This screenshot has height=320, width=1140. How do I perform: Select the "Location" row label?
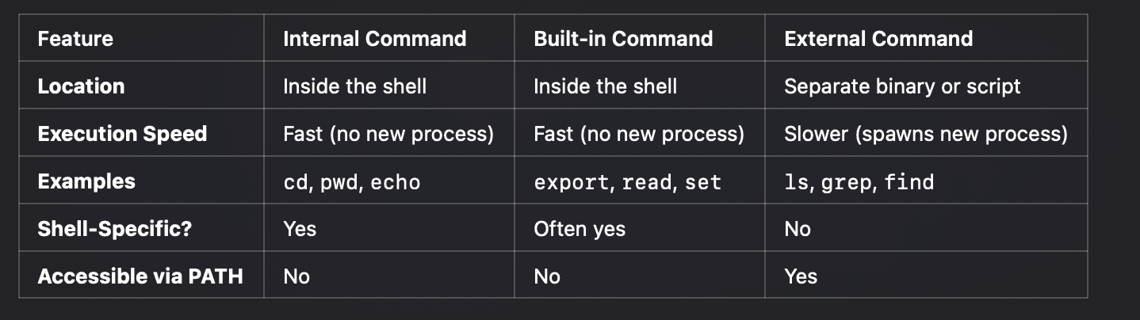pyautogui.click(x=81, y=86)
